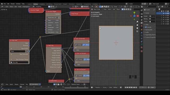Jump to the timeline end frame
The width and height of the screenshot is (170, 95).
136,87
